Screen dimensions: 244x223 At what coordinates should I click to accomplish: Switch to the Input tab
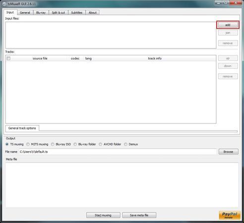[x=10, y=12]
